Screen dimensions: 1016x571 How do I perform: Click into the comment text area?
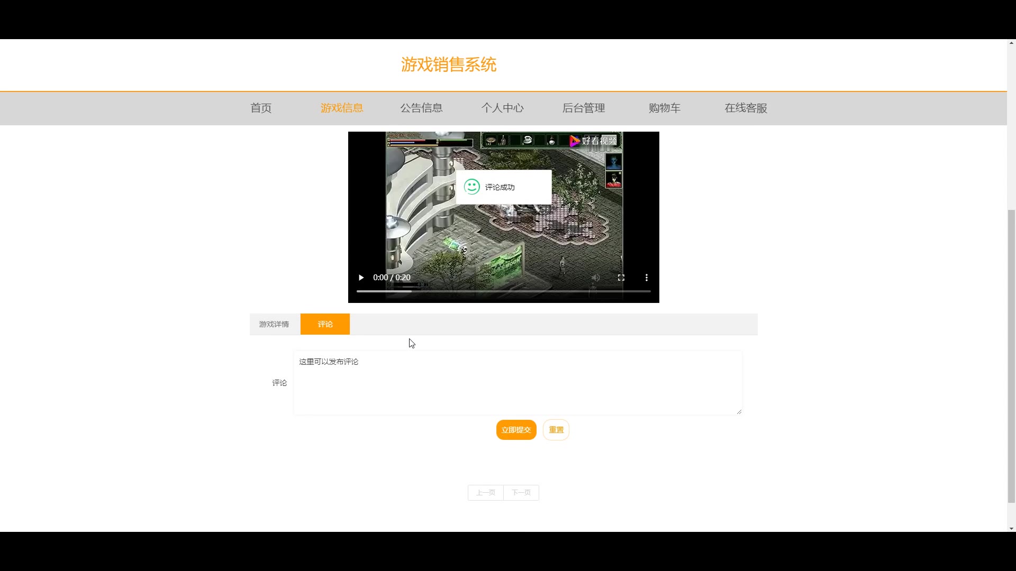518,383
